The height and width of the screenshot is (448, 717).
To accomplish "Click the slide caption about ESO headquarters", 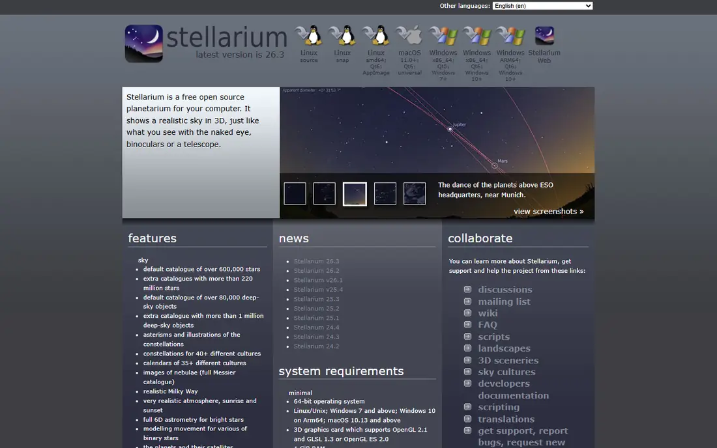I will (495, 190).
